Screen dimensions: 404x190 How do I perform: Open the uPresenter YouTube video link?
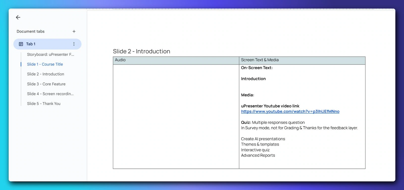coord(290,111)
